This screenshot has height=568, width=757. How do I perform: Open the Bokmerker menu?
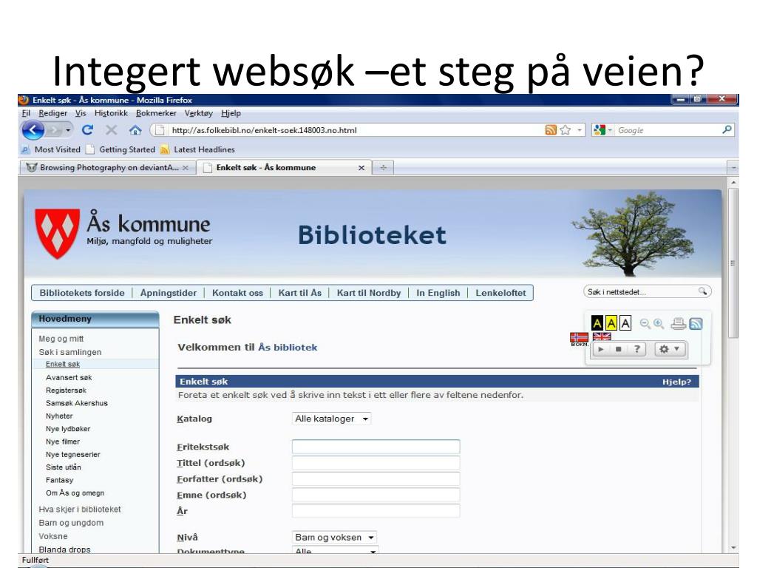pyautogui.click(x=156, y=113)
